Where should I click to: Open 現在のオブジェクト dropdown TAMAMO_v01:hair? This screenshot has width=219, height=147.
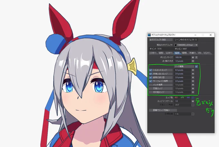[x=186, y=45]
